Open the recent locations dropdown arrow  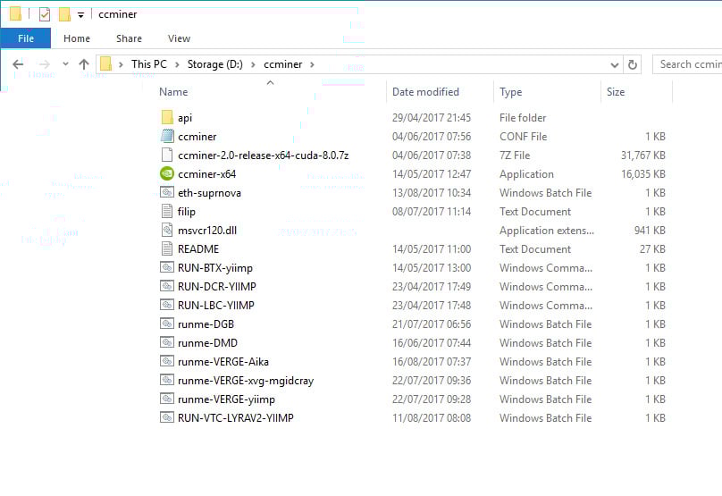point(65,64)
